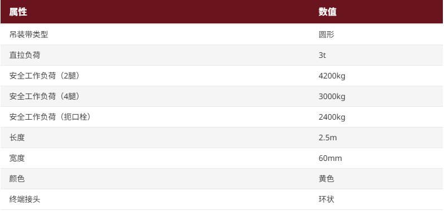Select the 颜色 row label
444x211 pixels.
(x=17, y=179)
